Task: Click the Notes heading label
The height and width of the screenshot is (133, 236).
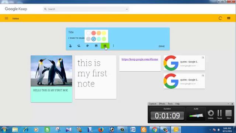Action: point(15,18)
